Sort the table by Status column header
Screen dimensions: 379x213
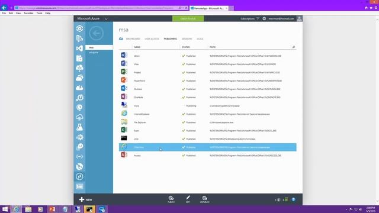click(x=185, y=47)
